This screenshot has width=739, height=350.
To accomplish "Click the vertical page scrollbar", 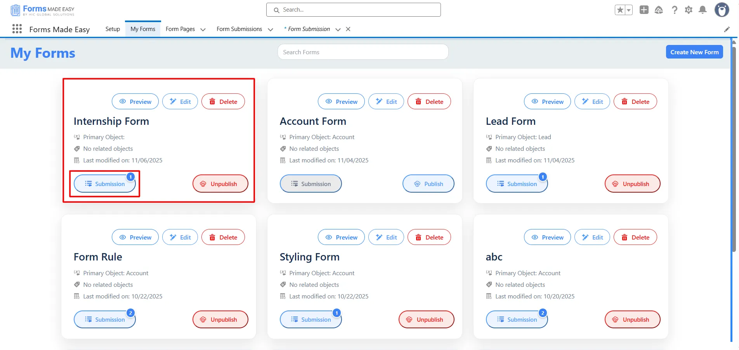I will (x=733, y=155).
